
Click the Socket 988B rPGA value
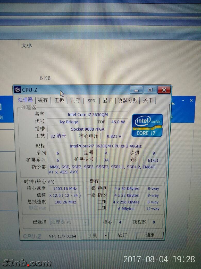coord(88,129)
